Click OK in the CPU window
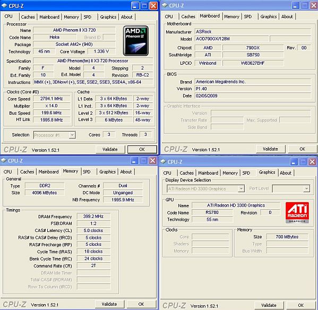 click(142, 149)
